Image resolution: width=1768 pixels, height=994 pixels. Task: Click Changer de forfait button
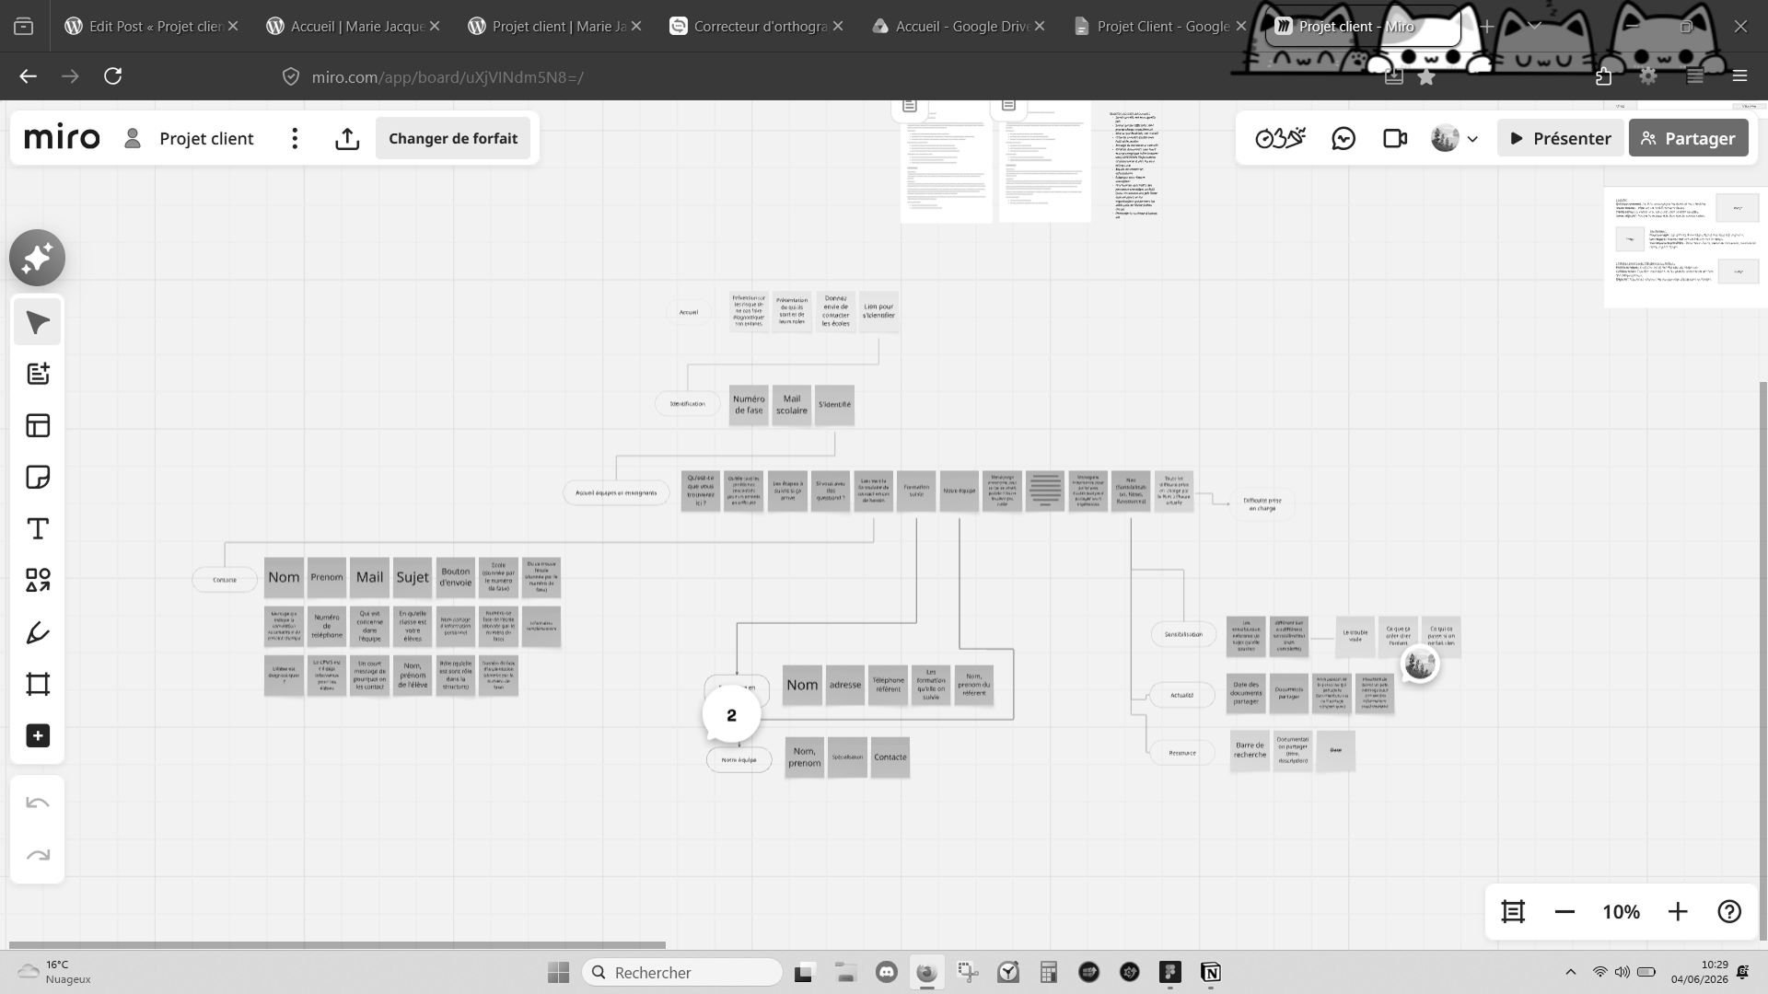[452, 138]
